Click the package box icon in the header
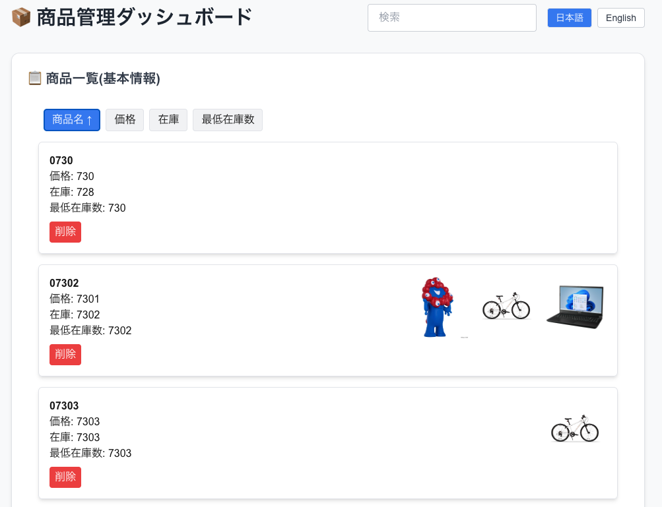662x507 pixels. (x=20, y=17)
